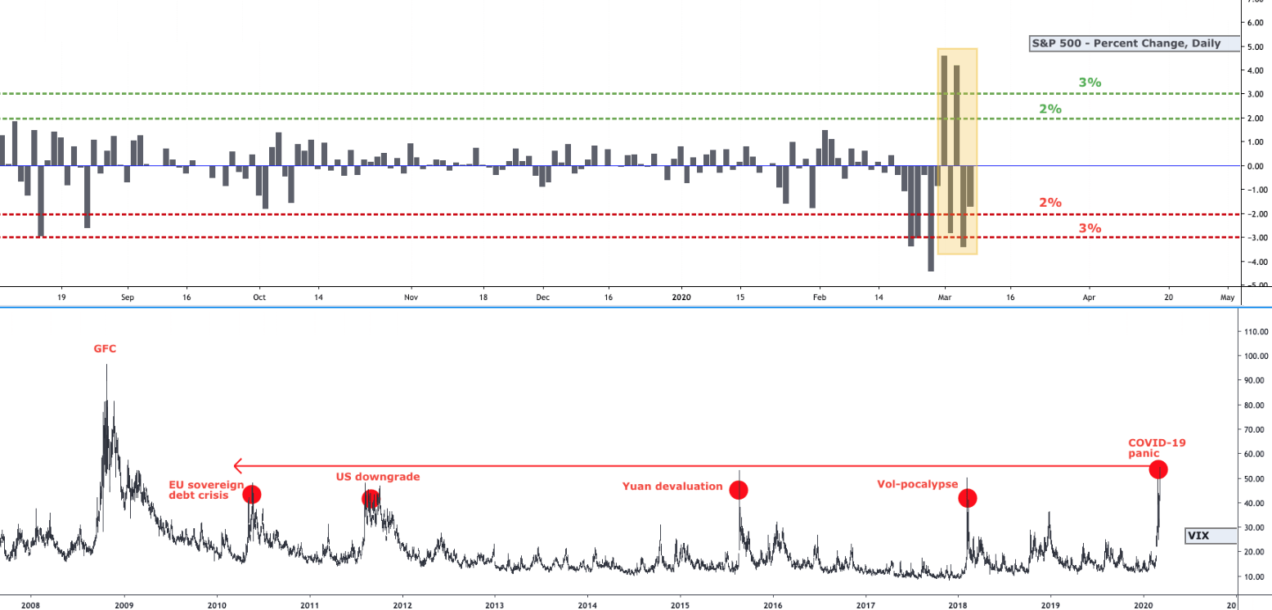Click the 50.00 value on VIX scale
The image size is (1272, 610).
point(1254,478)
